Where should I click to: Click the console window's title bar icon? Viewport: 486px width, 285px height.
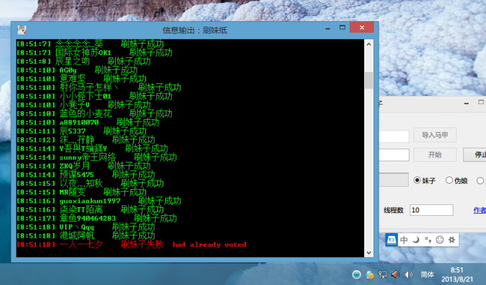[22, 29]
